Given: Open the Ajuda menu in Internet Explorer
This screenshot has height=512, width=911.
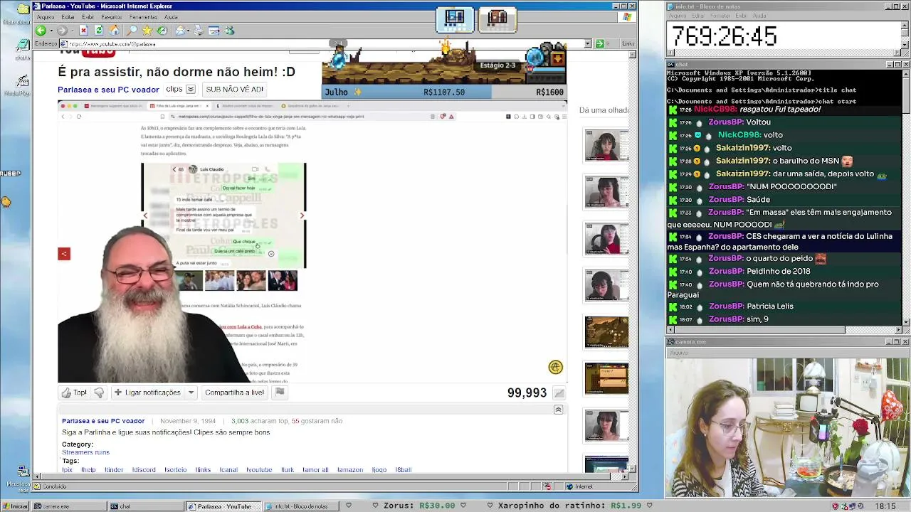Looking at the screenshot, I should coord(171,17).
